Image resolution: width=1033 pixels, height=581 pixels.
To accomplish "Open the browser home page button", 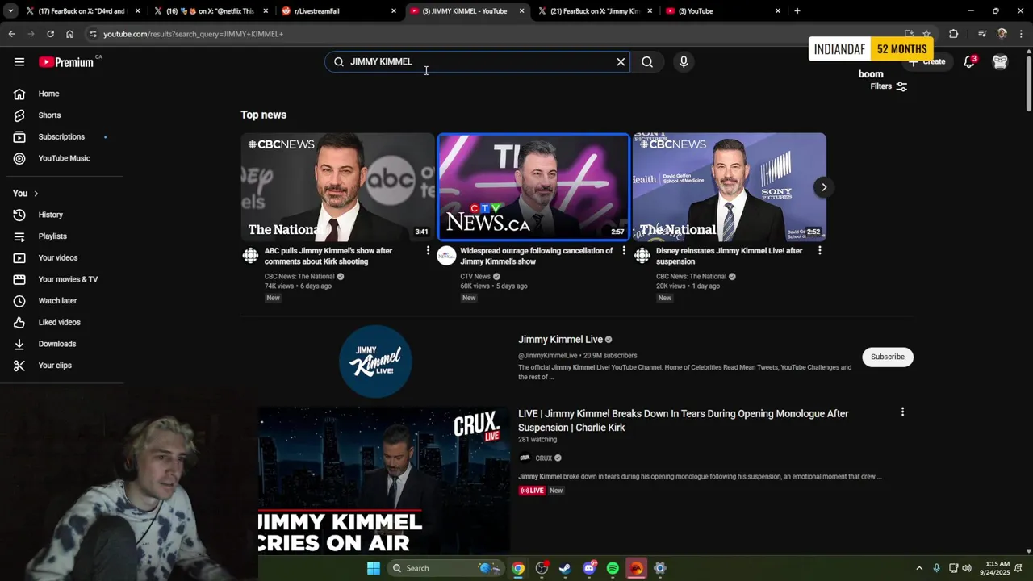I will tap(69, 34).
